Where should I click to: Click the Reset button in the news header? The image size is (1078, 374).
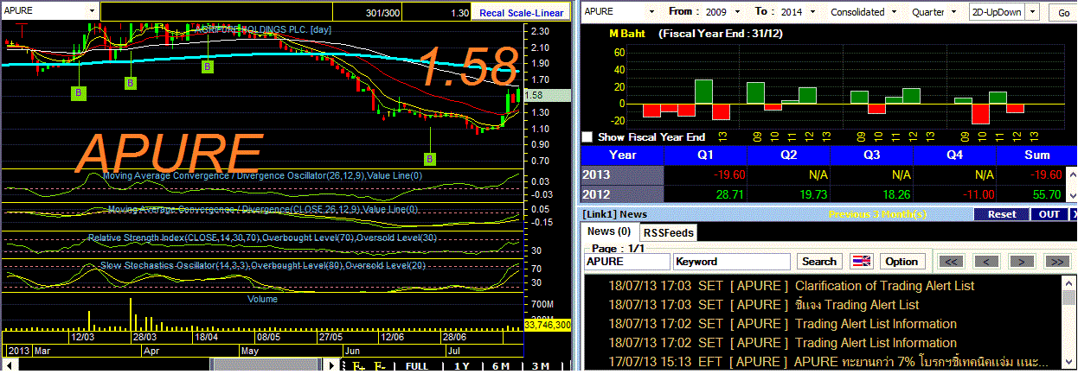tap(1002, 214)
